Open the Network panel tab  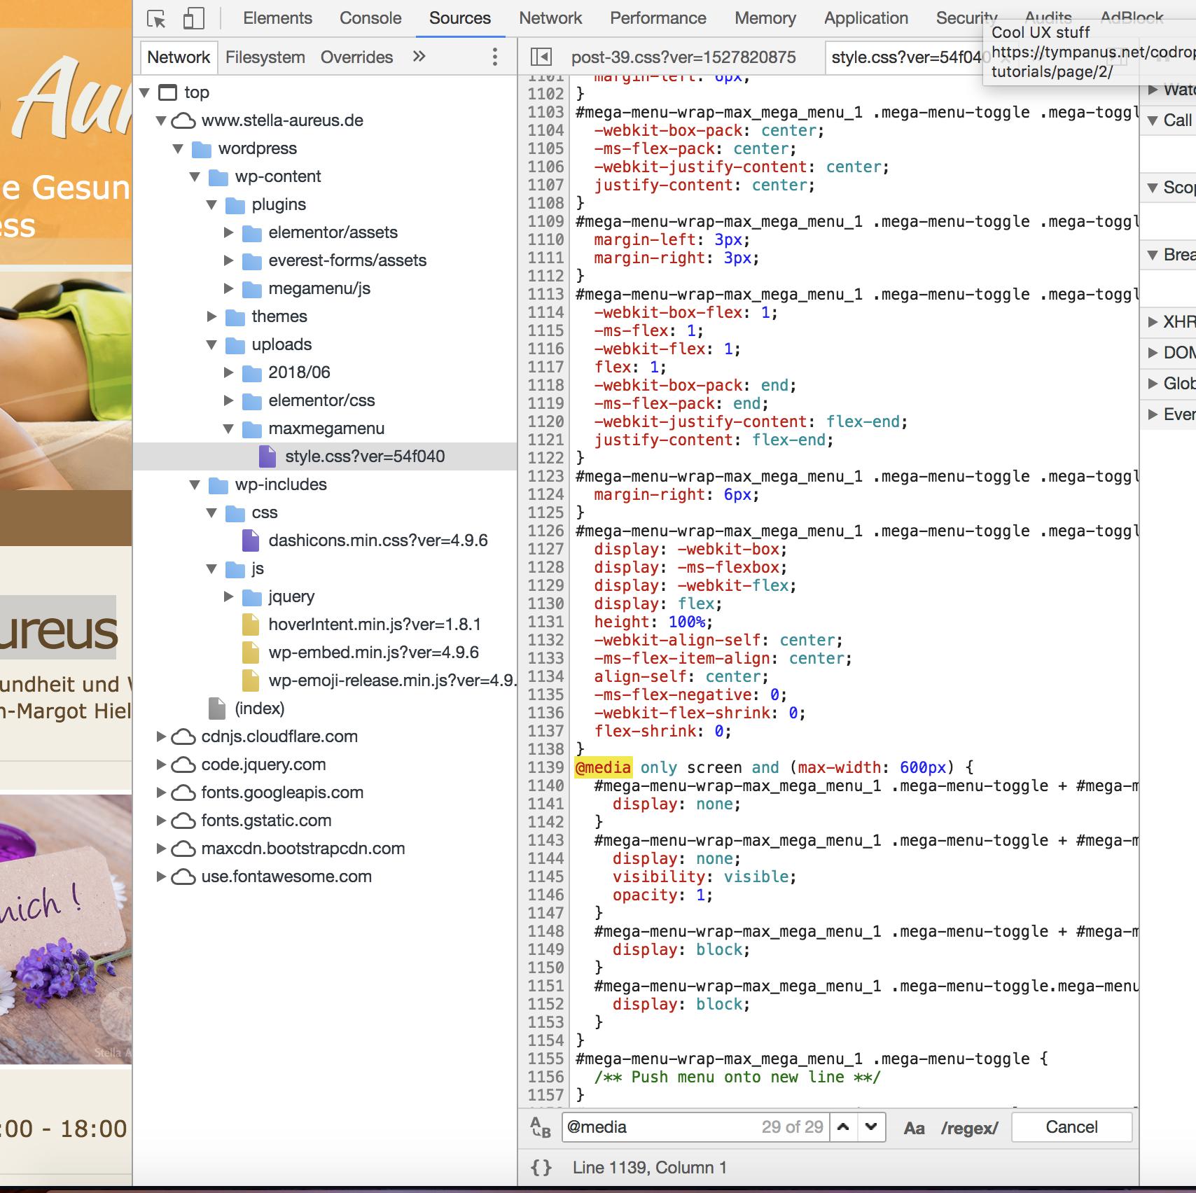(550, 18)
